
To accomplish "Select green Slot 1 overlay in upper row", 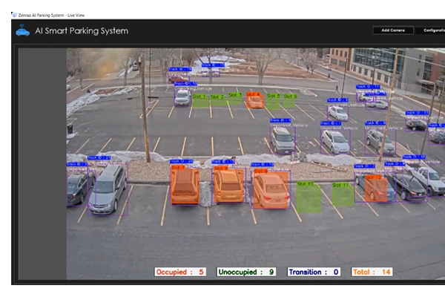I will pyautogui.click(x=200, y=102).
